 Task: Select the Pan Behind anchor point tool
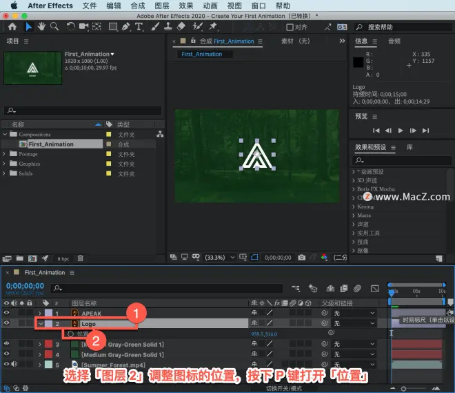point(97,27)
